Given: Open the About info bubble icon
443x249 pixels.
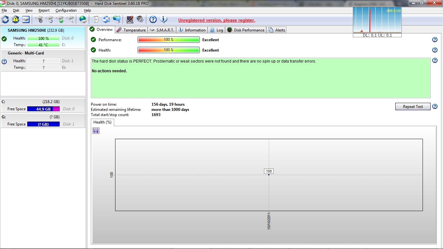Looking at the screenshot, I should [x=163, y=19].
